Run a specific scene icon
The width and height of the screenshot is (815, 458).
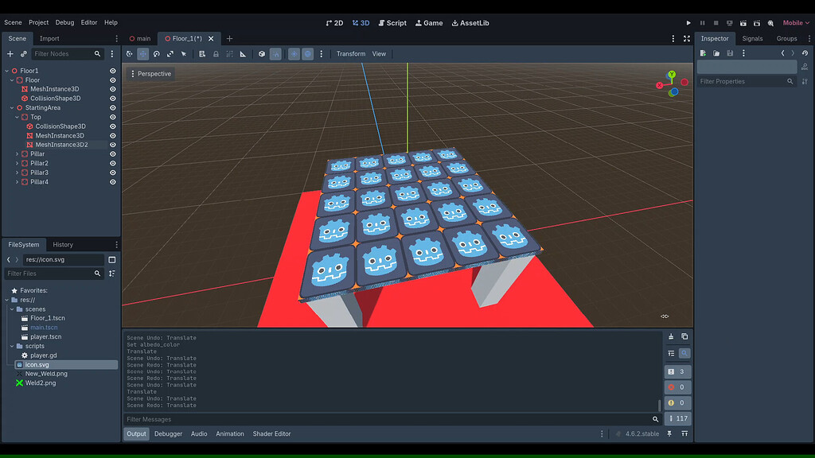coord(757,23)
